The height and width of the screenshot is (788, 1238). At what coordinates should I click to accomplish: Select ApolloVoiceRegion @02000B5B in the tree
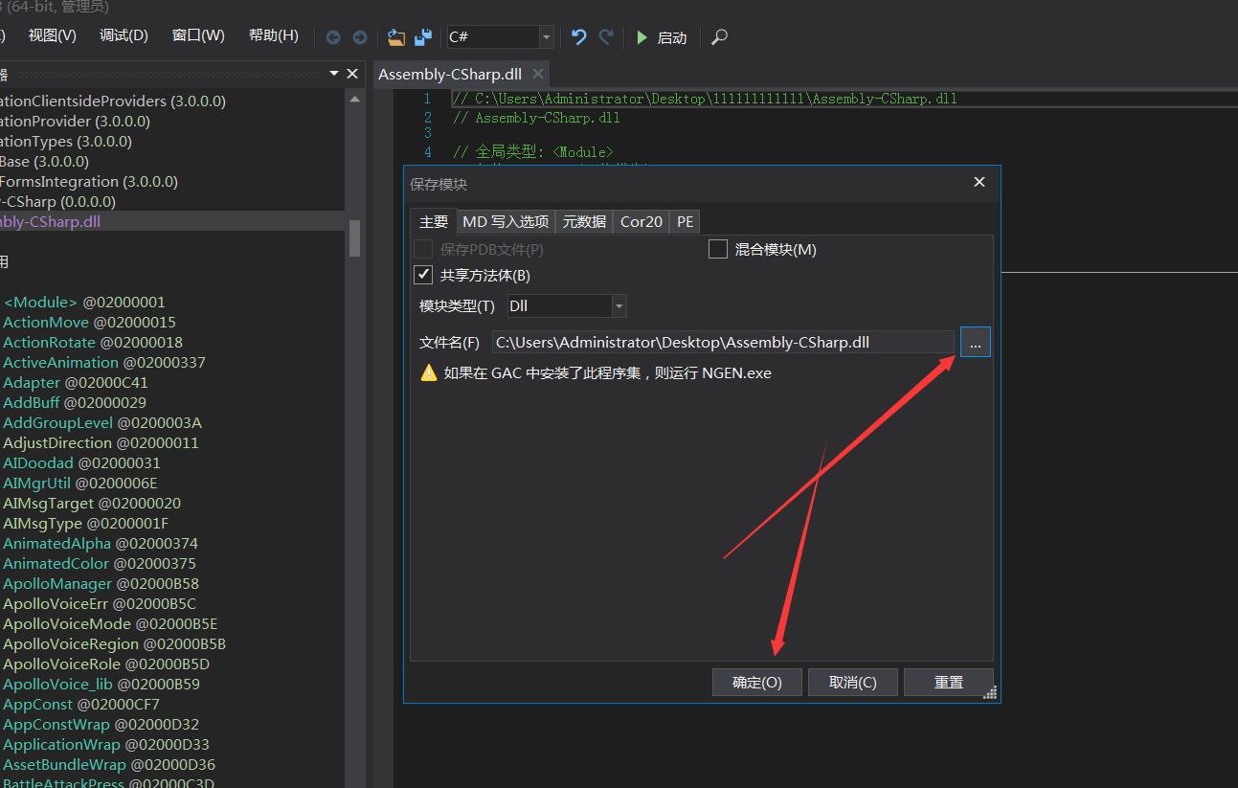click(115, 643)
